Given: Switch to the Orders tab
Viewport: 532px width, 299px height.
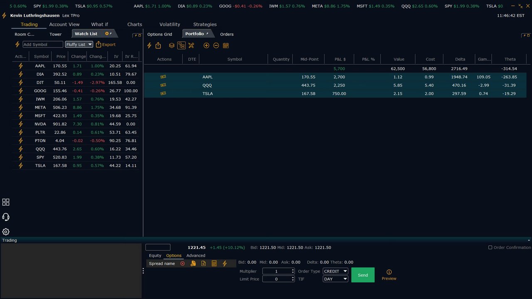Looking at the screenshot, I should [227, 34].
